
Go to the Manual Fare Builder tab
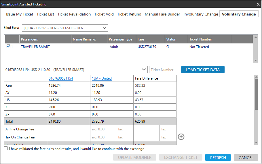pyautogui.click(x=162, y=14)
